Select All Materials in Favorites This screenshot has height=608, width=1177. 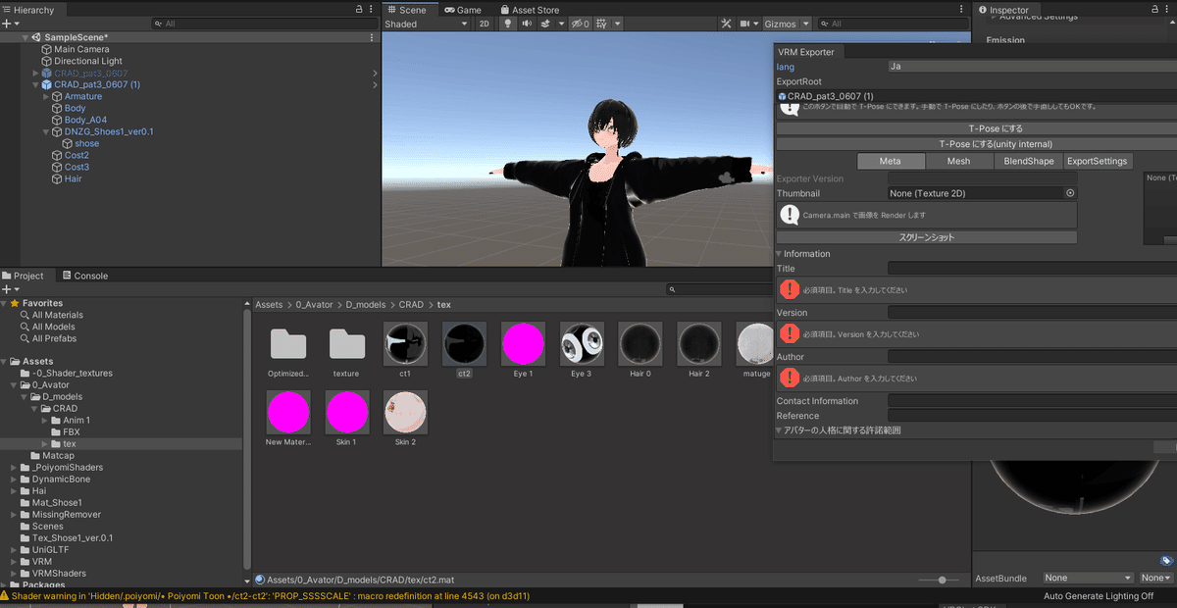(x=57, y=315)
